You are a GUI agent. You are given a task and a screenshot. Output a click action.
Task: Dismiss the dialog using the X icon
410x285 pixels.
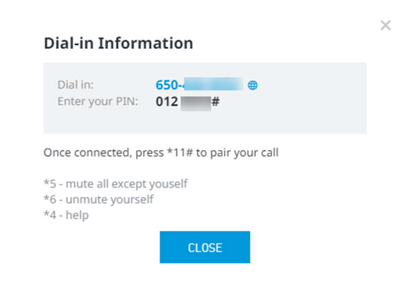pos(386,26)
